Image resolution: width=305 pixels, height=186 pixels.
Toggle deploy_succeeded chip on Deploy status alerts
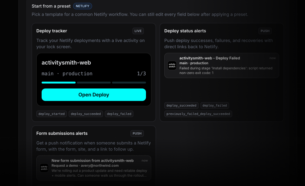181,105
